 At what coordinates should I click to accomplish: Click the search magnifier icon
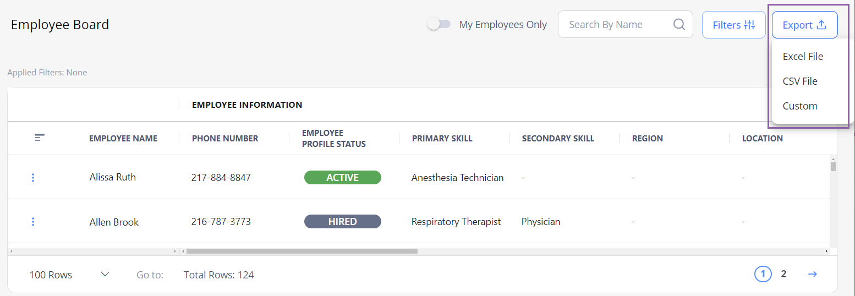click(x=679, y=25)
